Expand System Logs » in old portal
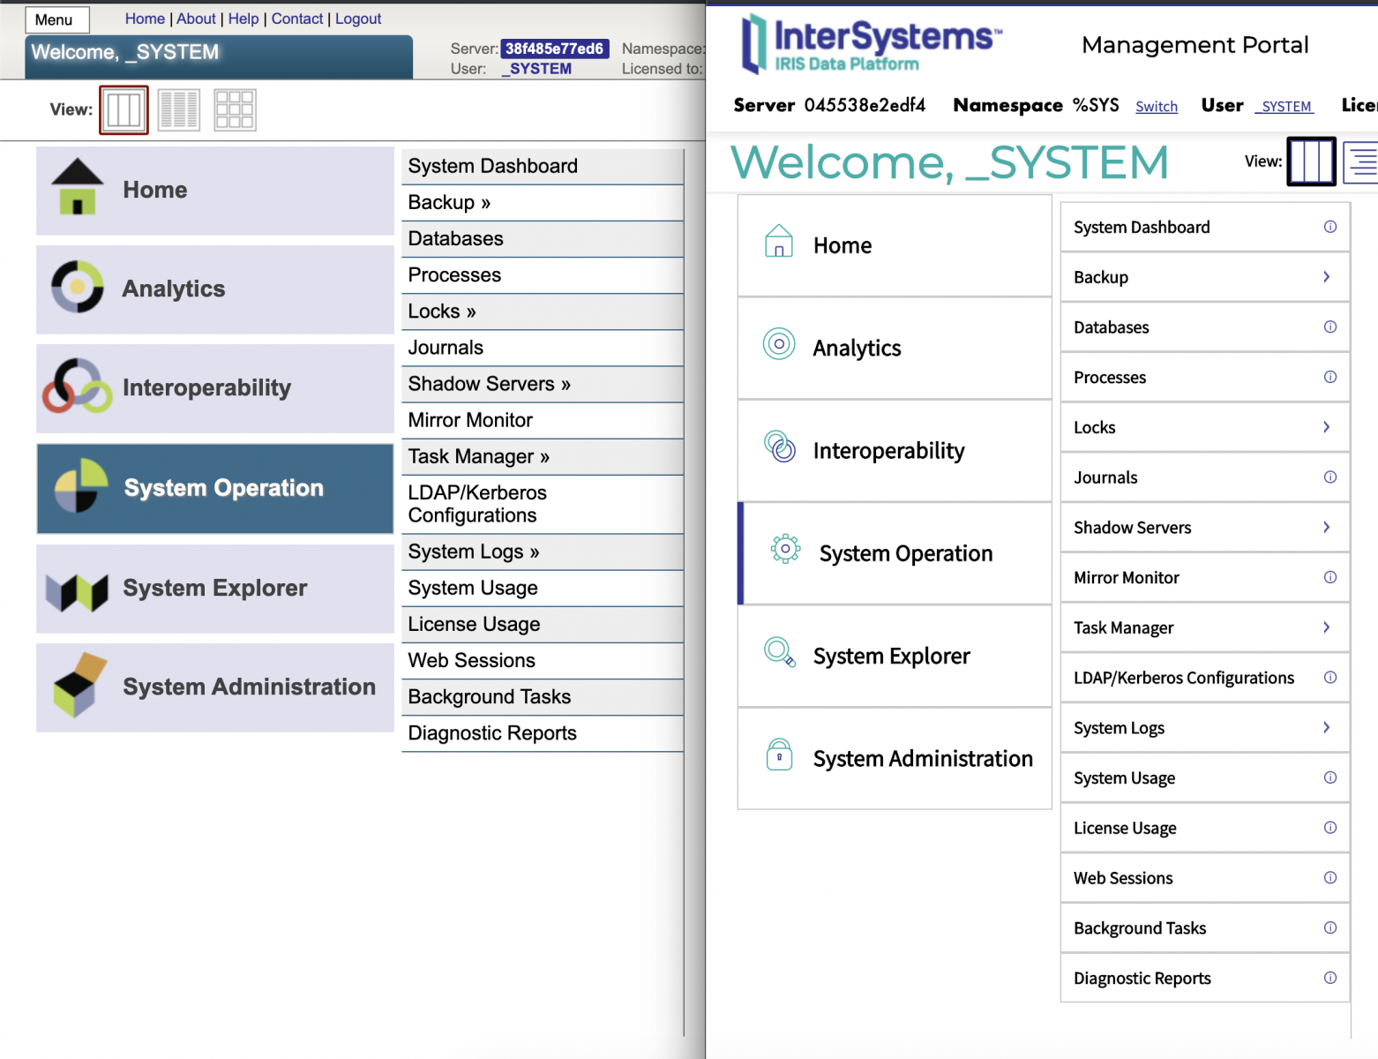This screenshot has width=1378, height=1059. pos(543,552)
